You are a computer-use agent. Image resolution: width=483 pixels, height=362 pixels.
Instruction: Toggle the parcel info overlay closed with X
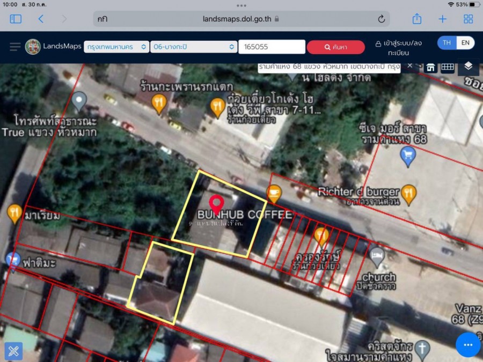click(x=410, y=65)
